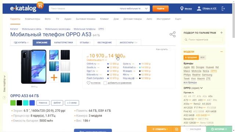
Task: Select the blue color swatch
Action: click(x=32, y=103)
